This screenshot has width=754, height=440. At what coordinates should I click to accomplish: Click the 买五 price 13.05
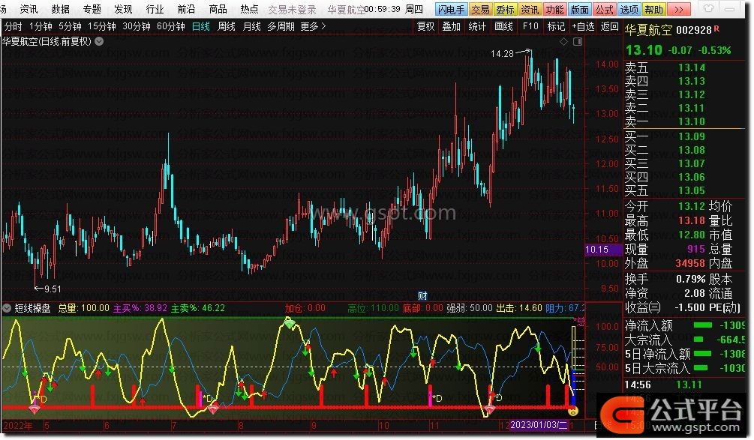[692, 190]
